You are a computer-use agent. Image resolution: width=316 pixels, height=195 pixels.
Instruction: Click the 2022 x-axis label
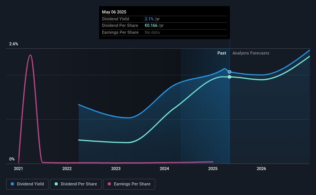click(x=67, y=169)
